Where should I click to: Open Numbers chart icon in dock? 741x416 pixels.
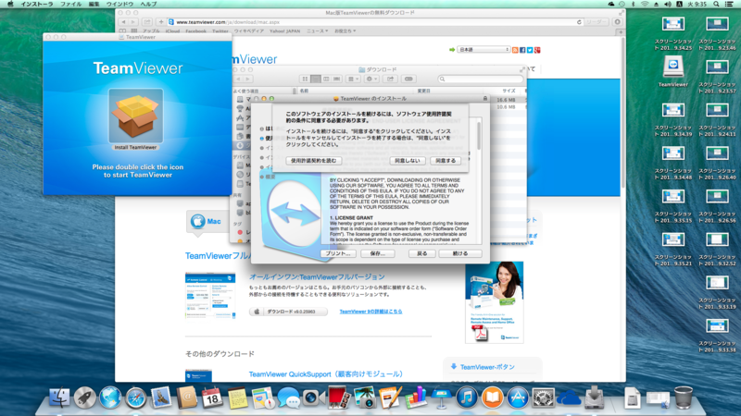click(x=415, y=398)
